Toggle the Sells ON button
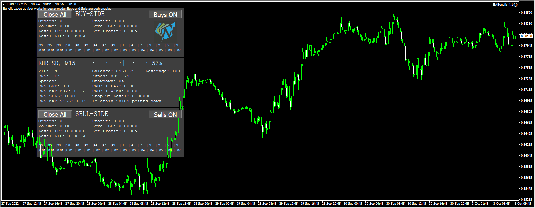 tap(165, 114)
